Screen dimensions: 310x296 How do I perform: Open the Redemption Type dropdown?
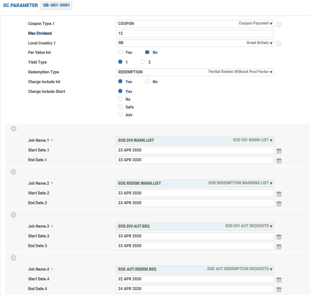pyautogui.click(x=271, y=72)
